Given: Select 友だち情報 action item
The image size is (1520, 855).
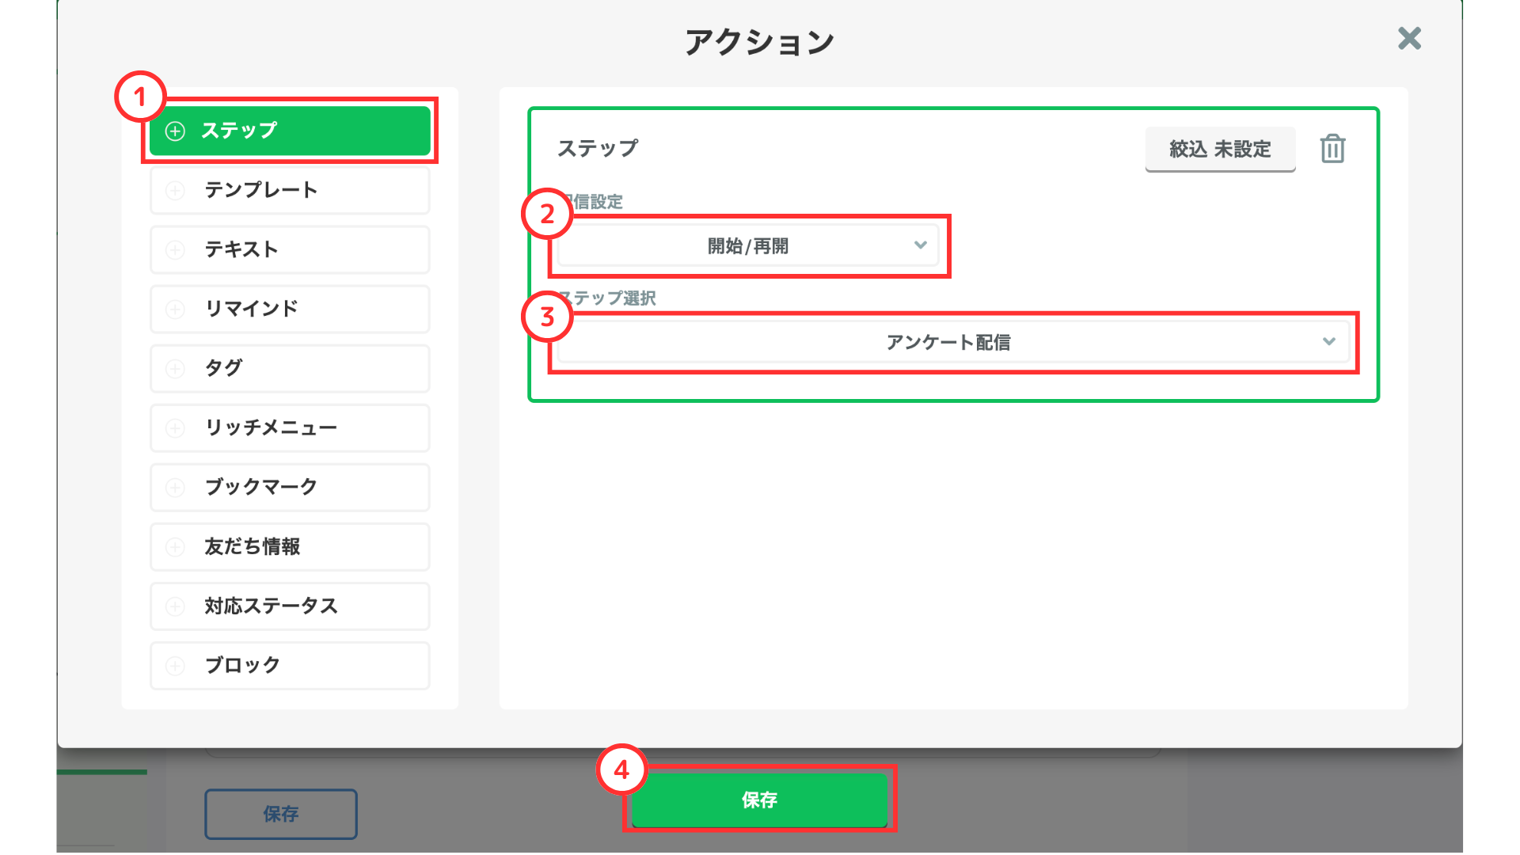Looking at the screenshot, I should (x=290, y=547).
